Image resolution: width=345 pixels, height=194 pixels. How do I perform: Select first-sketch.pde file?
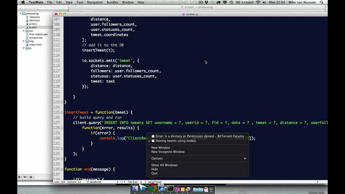point(38,34)
